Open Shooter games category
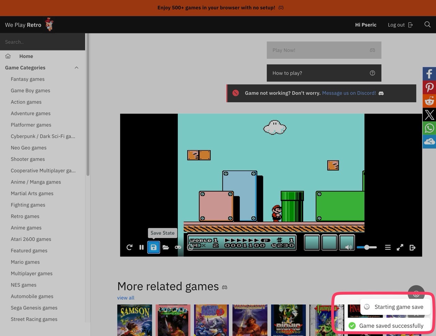Screen dimensions: 436x336 tap(28, 159)
